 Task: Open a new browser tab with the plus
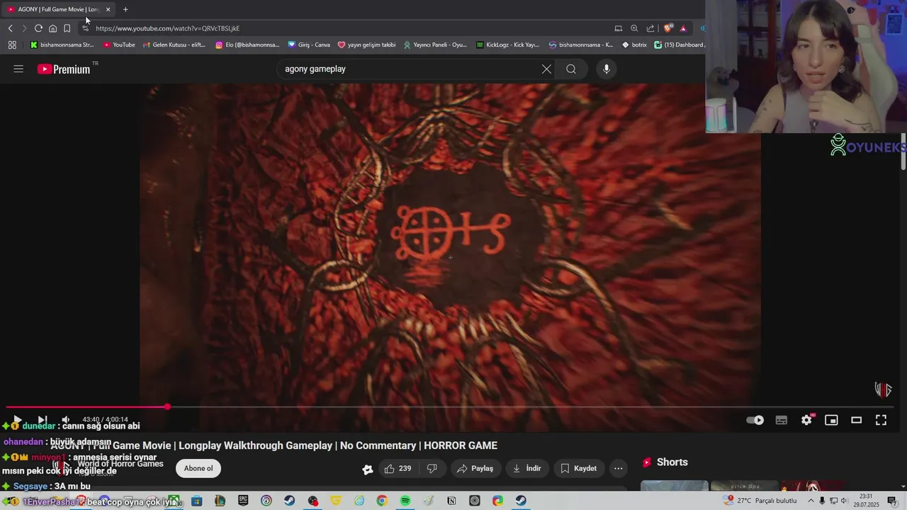(x=125, y=9)
